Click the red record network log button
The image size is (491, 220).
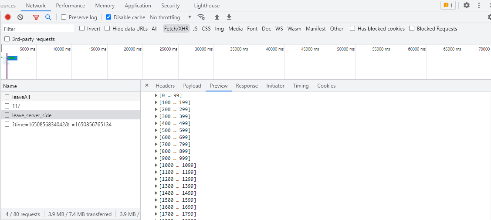point(8,17)
